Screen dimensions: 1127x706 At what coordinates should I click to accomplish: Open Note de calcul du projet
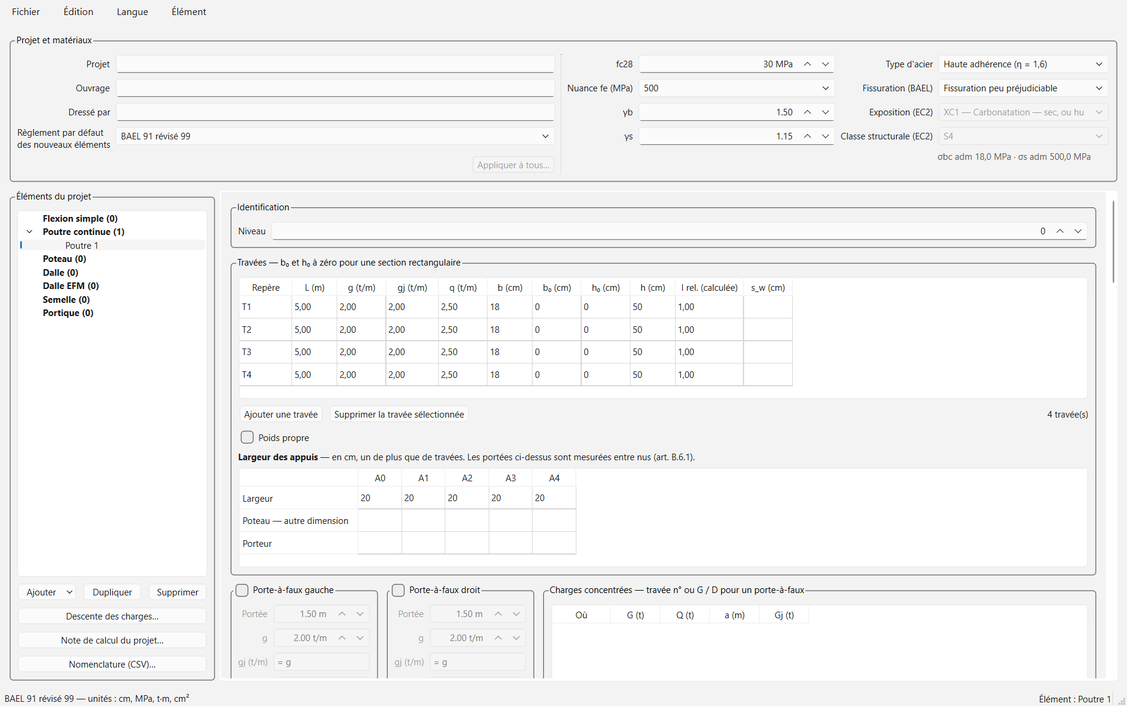(x=112, y=641)
